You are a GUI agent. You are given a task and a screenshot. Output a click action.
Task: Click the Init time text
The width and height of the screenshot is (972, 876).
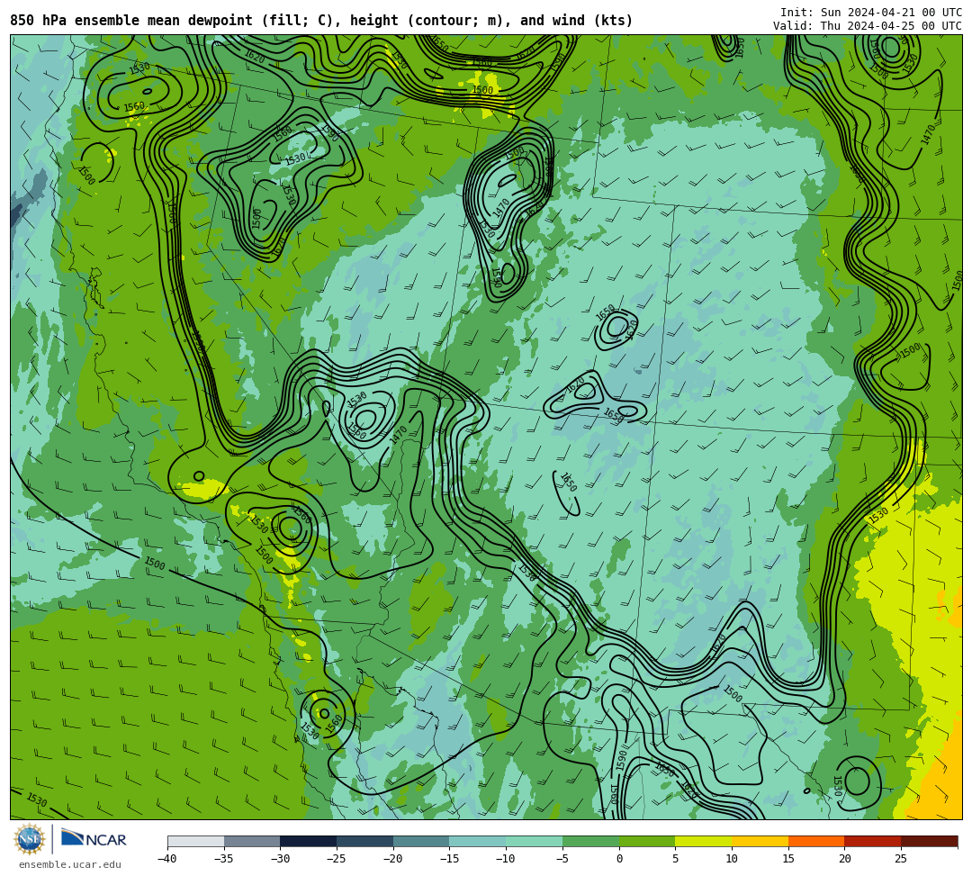(x=871, y=13)
